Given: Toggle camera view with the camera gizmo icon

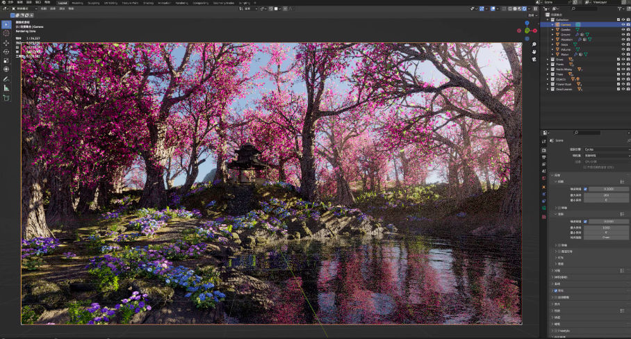Looking at the screenshot, I should point(533,60).
